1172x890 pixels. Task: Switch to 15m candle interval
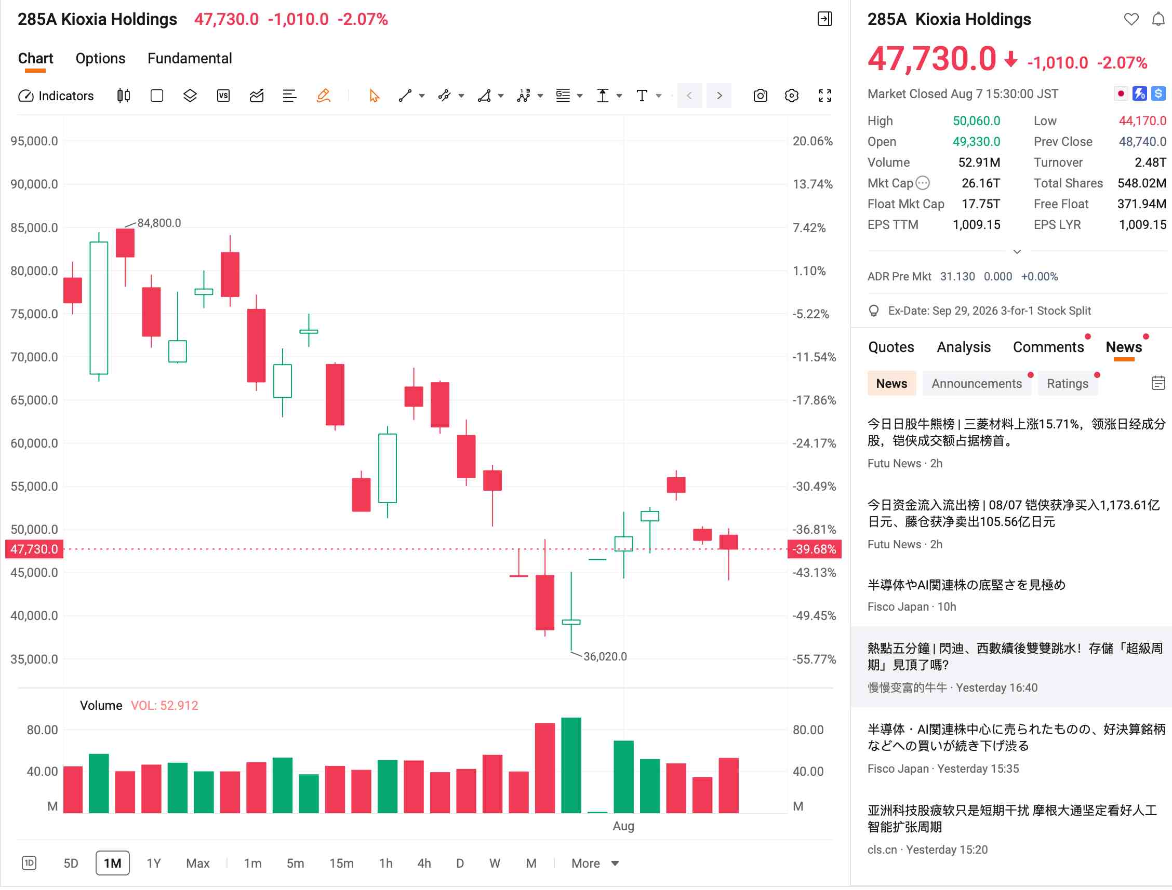pyautogui.click(x=341, y=865)
